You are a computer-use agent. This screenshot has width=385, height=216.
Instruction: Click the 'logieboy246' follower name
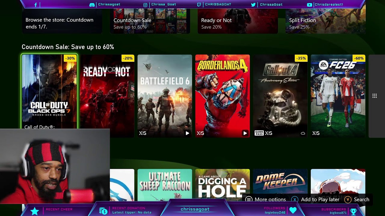pyautogui.click(x=275, y=212)
